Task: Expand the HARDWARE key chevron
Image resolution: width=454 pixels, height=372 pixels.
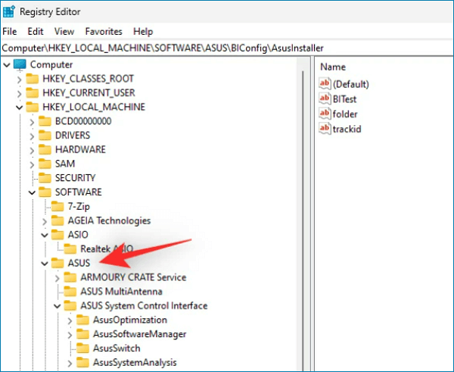Action: click(32, 150)
